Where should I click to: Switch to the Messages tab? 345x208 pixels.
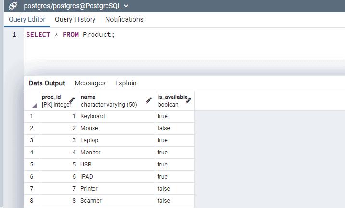[x=90, y=83]
